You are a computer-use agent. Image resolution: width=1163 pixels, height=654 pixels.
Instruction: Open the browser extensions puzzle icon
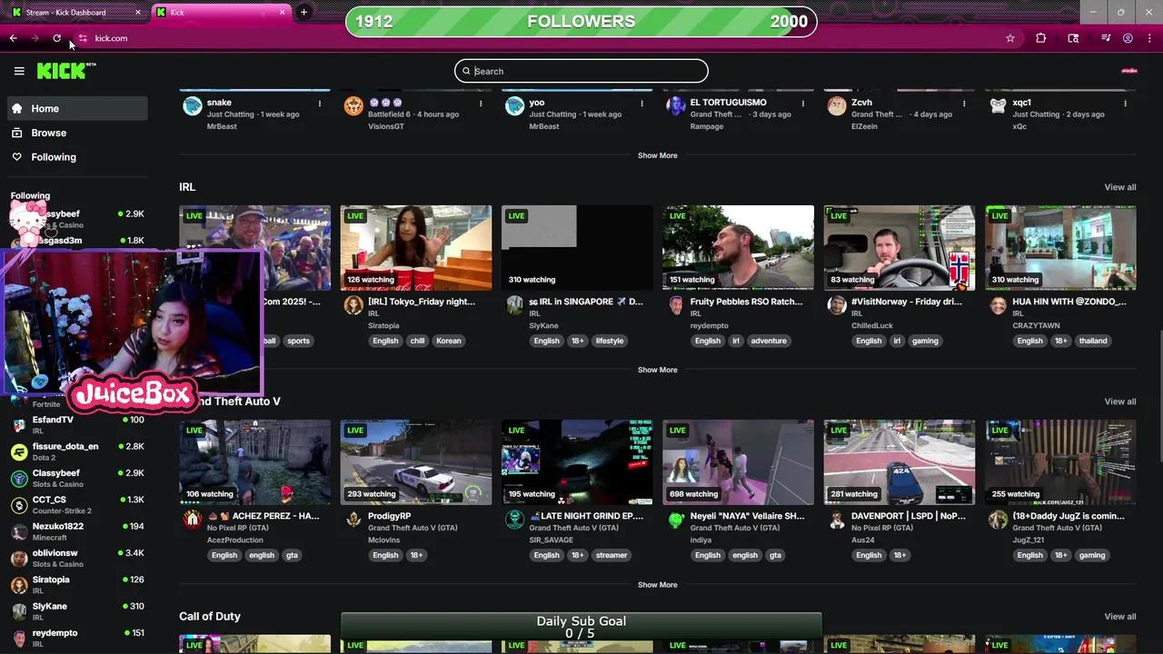click(x=1041, y=38)
